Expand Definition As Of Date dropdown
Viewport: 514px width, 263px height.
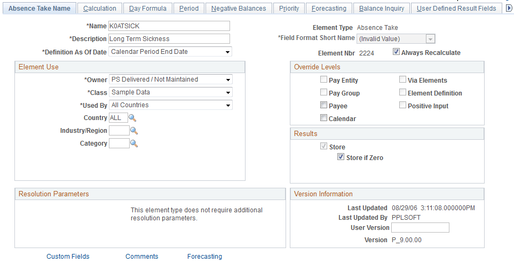click(x=170, y=52)
